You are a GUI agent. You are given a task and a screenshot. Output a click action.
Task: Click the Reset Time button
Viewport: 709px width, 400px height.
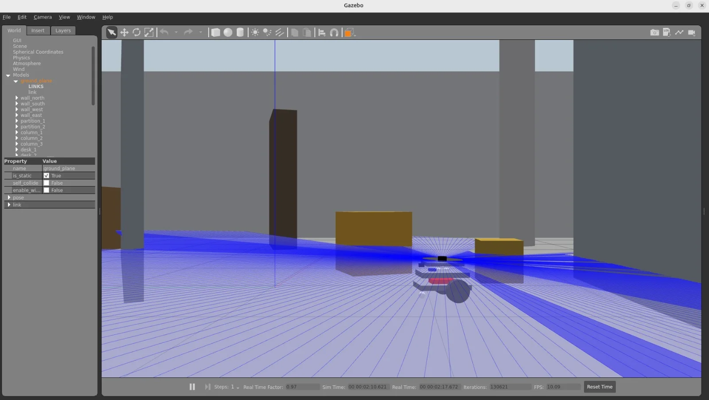click(x=600, y=387)
